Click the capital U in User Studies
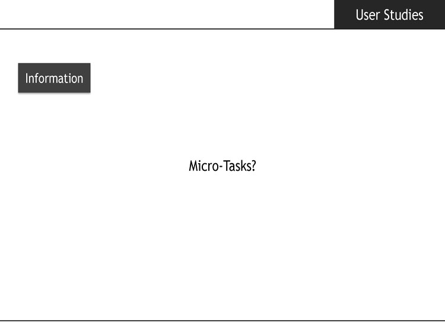Screen dimensions: 445x334 click(360, 15)
